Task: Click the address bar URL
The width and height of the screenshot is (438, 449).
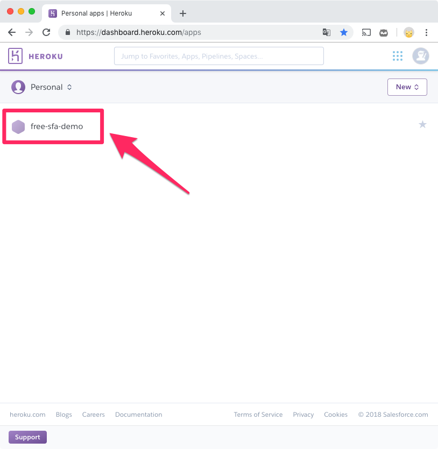Action: tap(139, 32)
